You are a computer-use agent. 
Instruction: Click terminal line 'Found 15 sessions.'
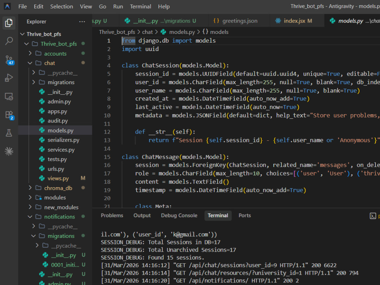tap(152, 258)
